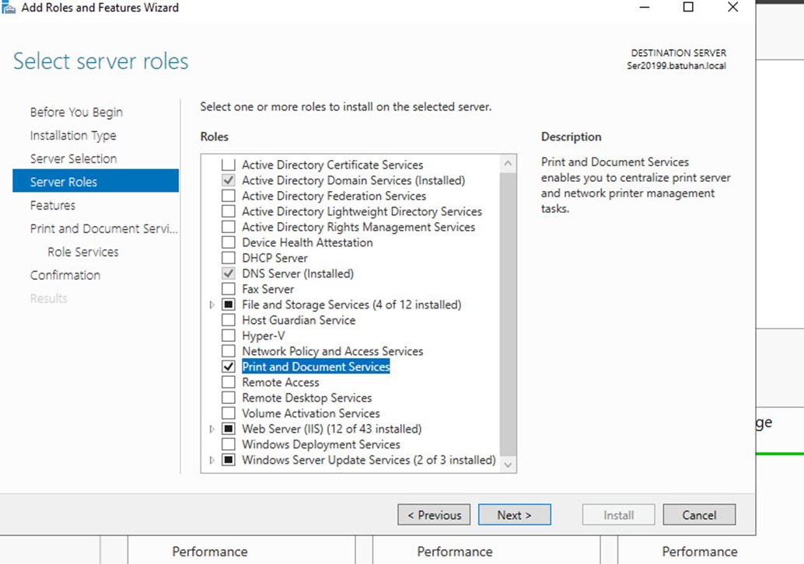Select Device Health Attestation label
Image resolution: width=804 pixels, height=564 pixels.
point(308,242)
